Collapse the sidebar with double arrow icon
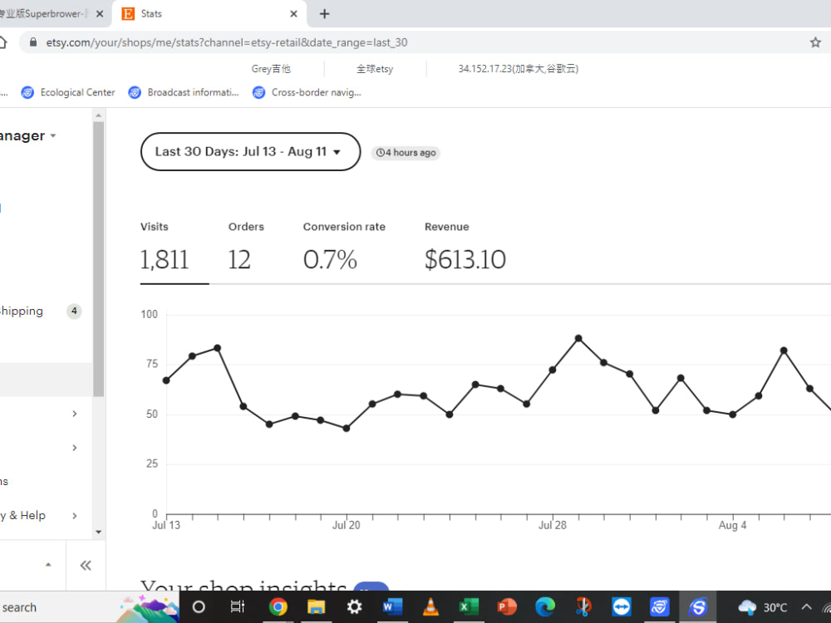This screenshot has height=623, width=831. 86,565
